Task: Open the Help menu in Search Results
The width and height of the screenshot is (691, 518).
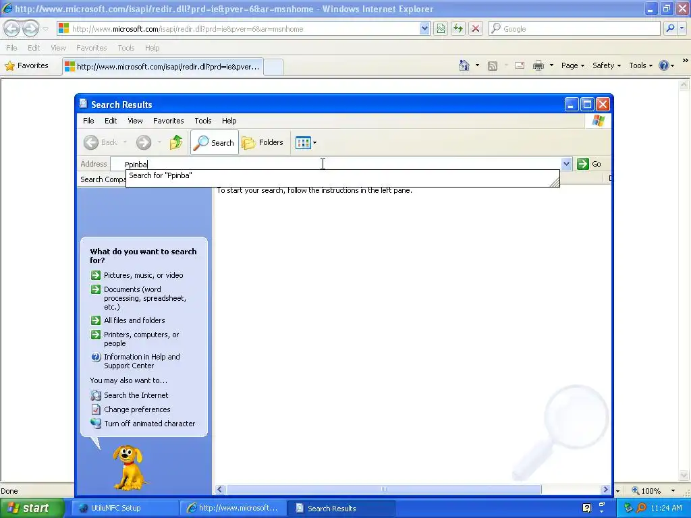Action: (x=229, y=121)
